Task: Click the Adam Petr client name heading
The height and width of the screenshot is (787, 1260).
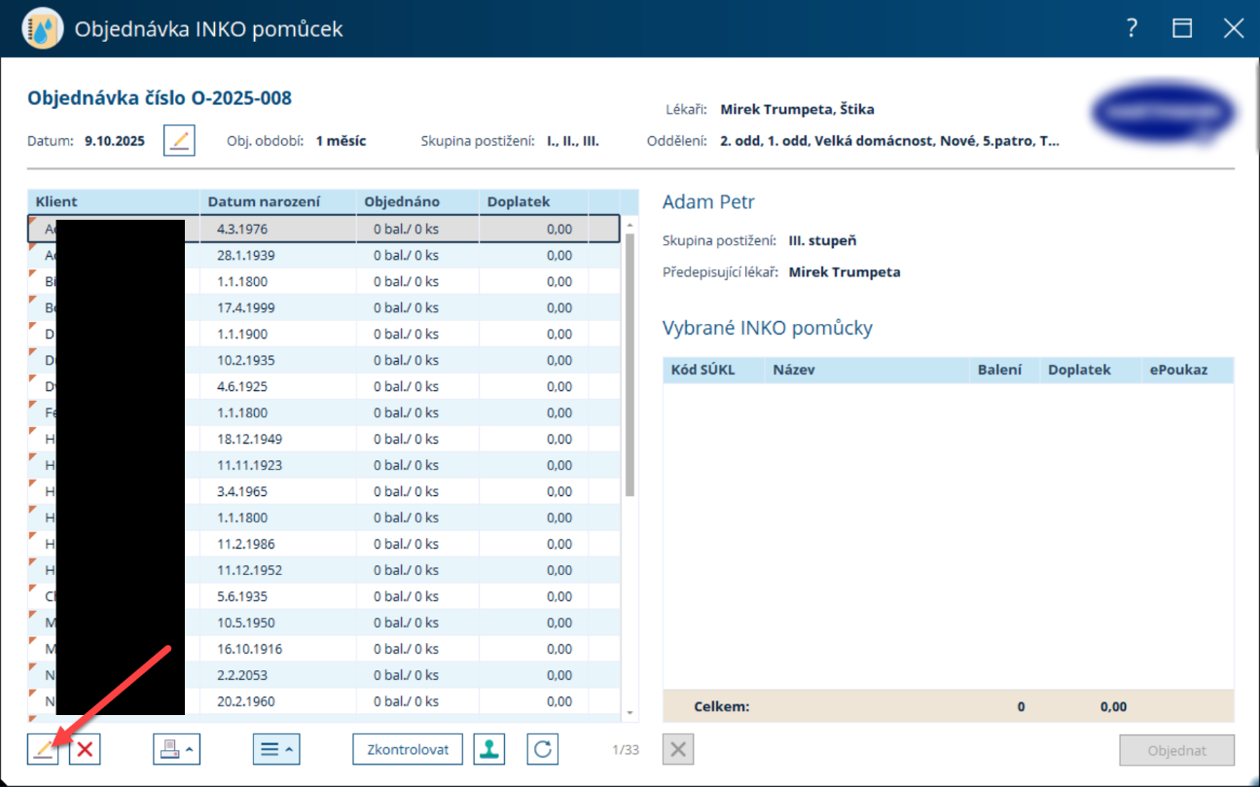Action: click(708, 202)
